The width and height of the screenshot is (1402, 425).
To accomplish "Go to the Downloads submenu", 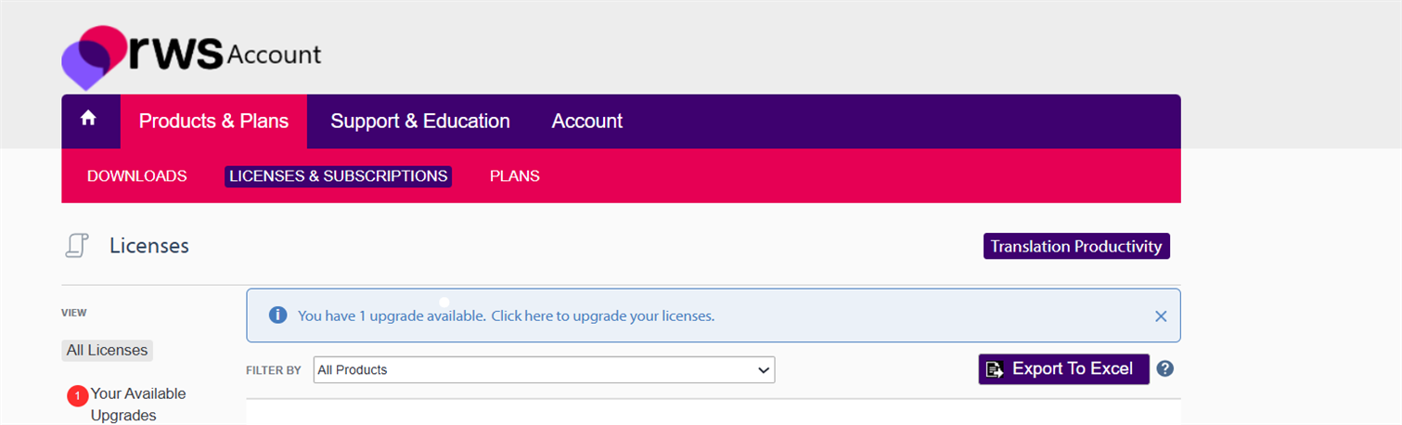I will pos(137,176).
